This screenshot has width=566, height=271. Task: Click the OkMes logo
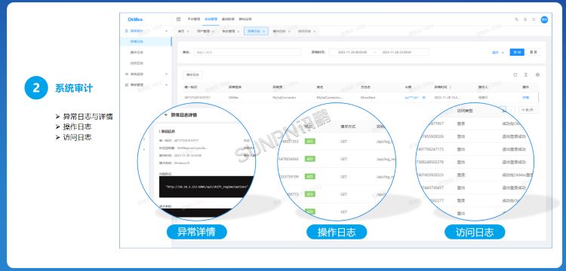click(x=135, y=20)
